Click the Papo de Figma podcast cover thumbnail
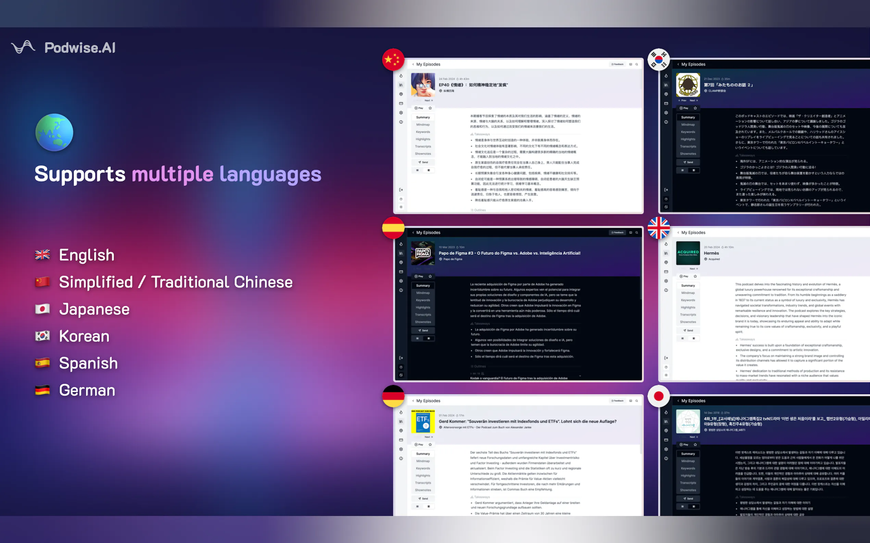The image size is (870, 543). 423,253
